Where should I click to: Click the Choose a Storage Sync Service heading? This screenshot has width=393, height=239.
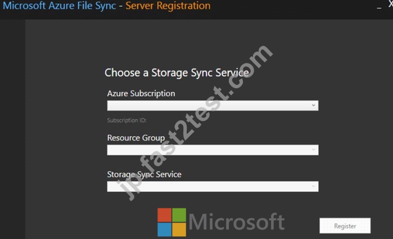[x=177, y=73]
